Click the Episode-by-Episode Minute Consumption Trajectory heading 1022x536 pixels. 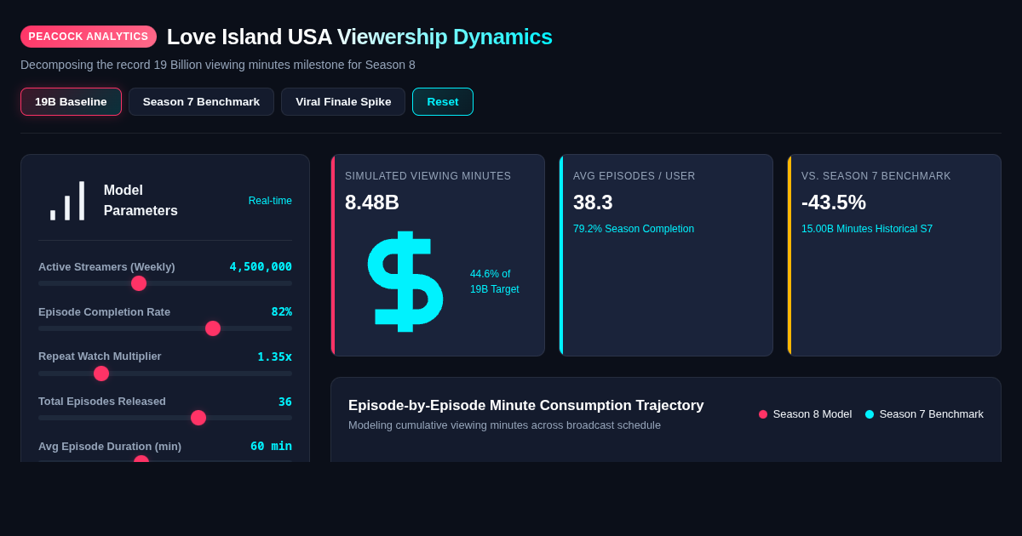526,406
